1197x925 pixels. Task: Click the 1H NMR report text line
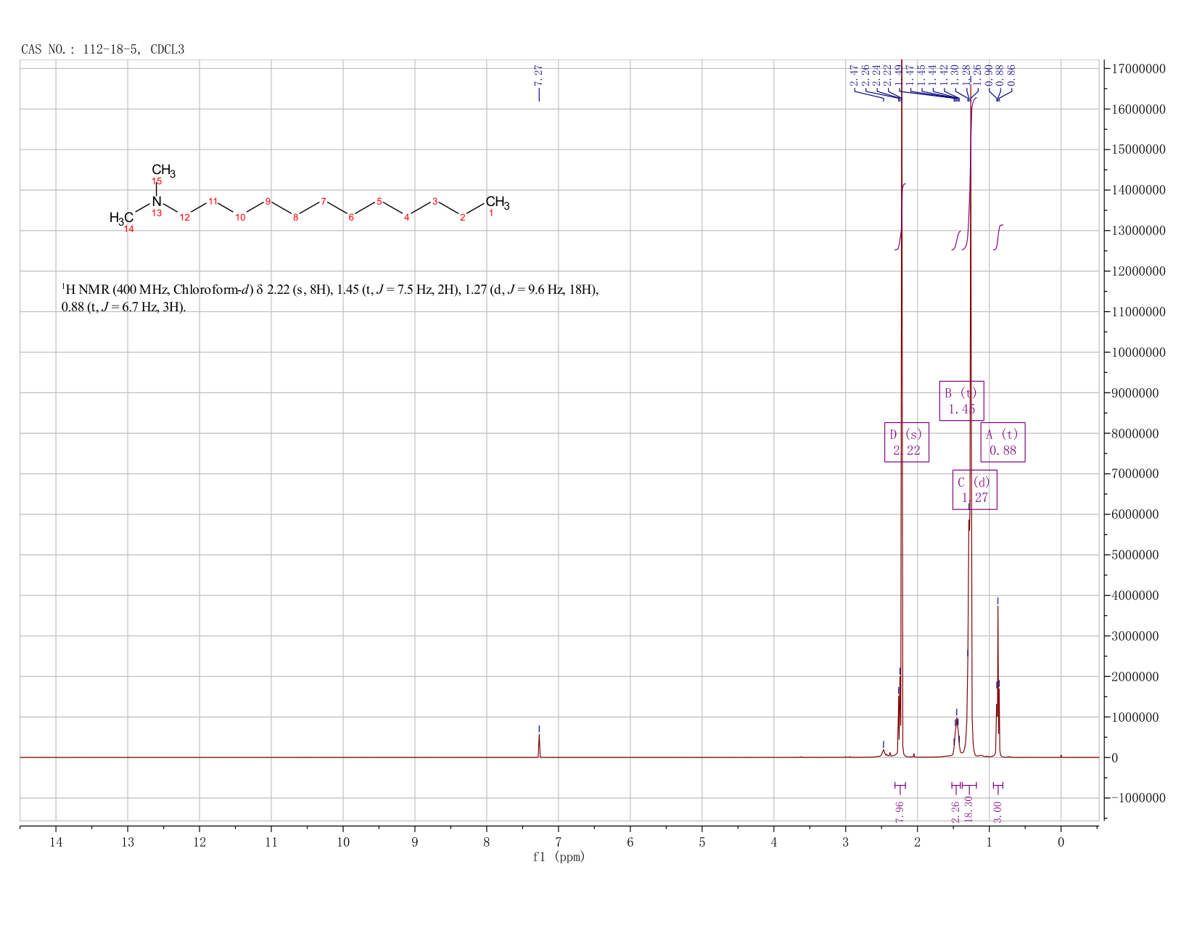(x=330, y=290)
